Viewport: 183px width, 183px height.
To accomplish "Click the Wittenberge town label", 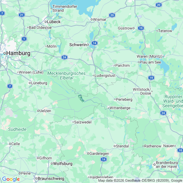I will (120, 108).
